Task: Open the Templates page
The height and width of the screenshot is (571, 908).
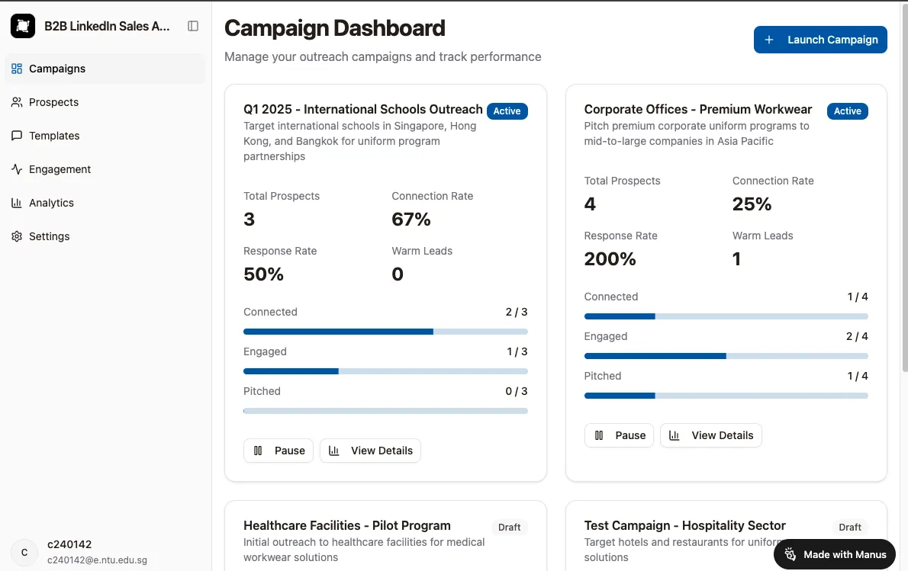Action: [105, 136]
